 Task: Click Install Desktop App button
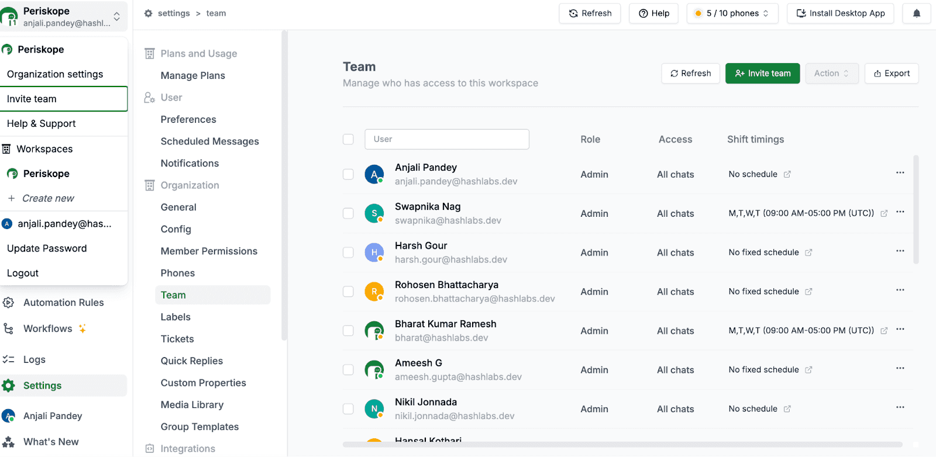click(x=840, y=13)
